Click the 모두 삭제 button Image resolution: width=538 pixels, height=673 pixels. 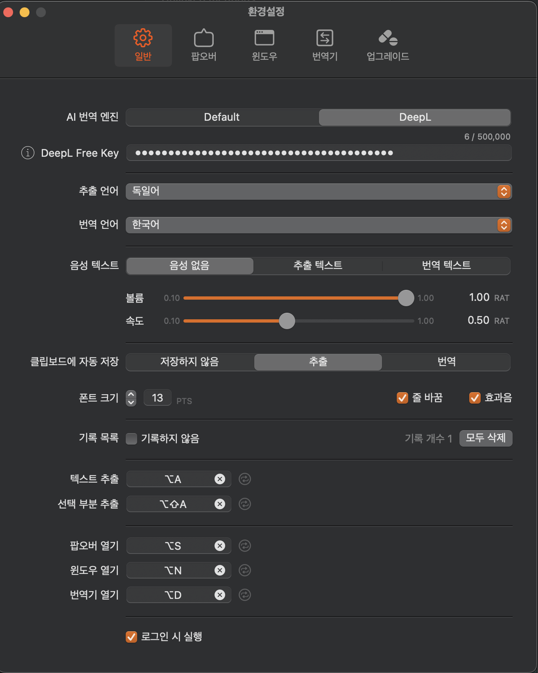tap(486, 438)
